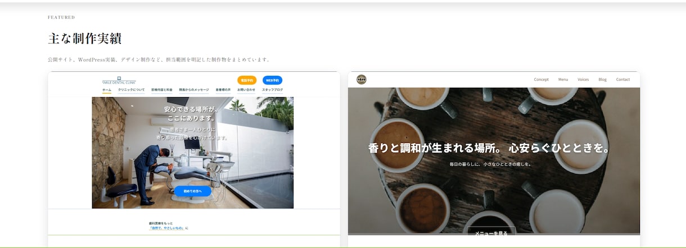The width and height of the screenshot is (686, 248).
Task: Open 患者様の声 nav item
Action: pos(223,90)
